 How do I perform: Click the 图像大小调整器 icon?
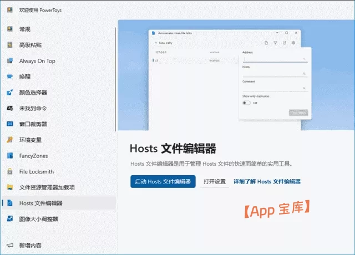click(x=10, y=219)
